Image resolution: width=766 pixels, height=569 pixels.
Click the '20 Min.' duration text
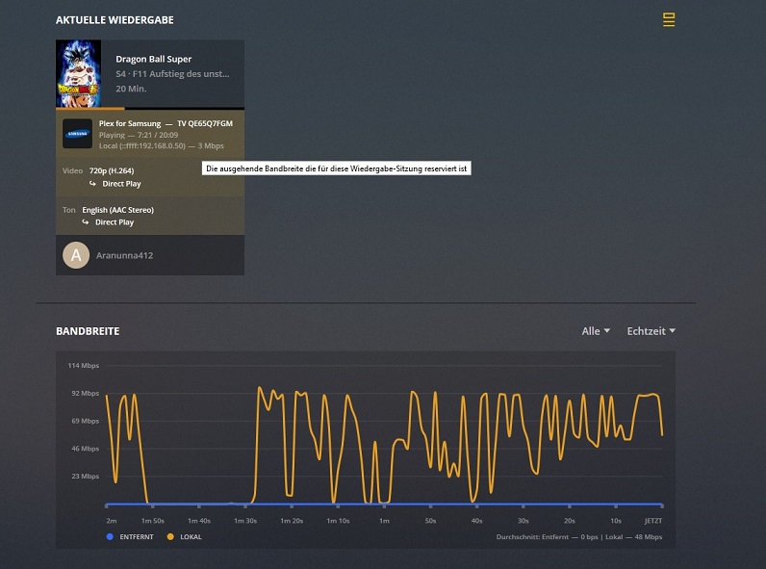pos(131,89)
